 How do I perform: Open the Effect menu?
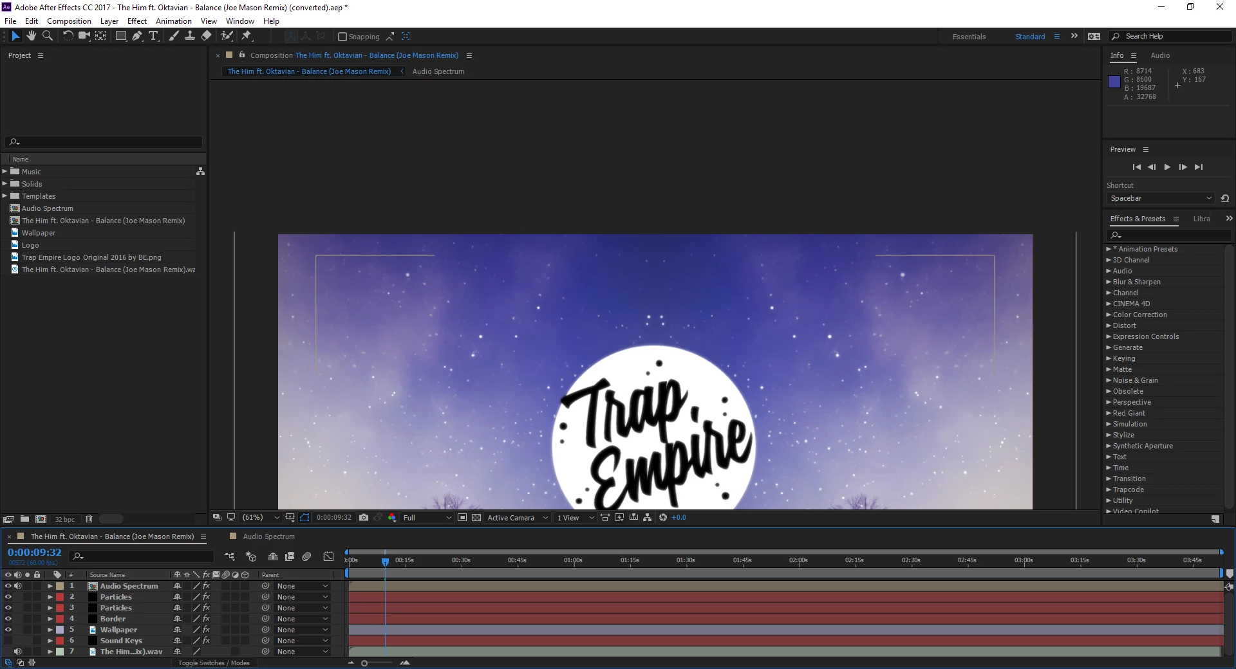(x=137, y=21)
